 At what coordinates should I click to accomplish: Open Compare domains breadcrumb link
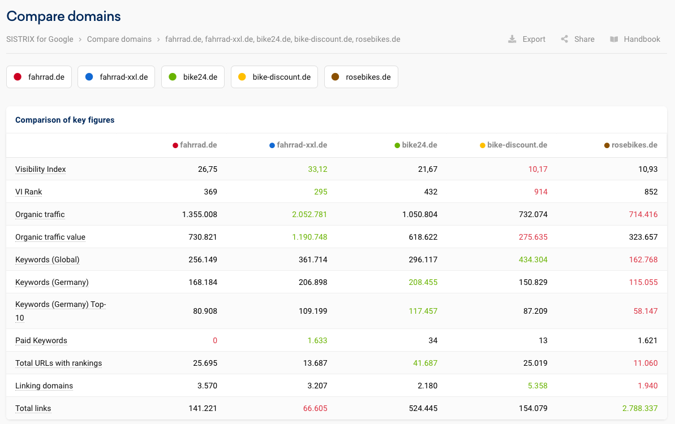119,39
